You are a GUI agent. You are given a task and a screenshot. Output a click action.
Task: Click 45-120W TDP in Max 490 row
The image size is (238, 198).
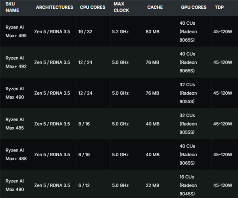click(223, 93)
